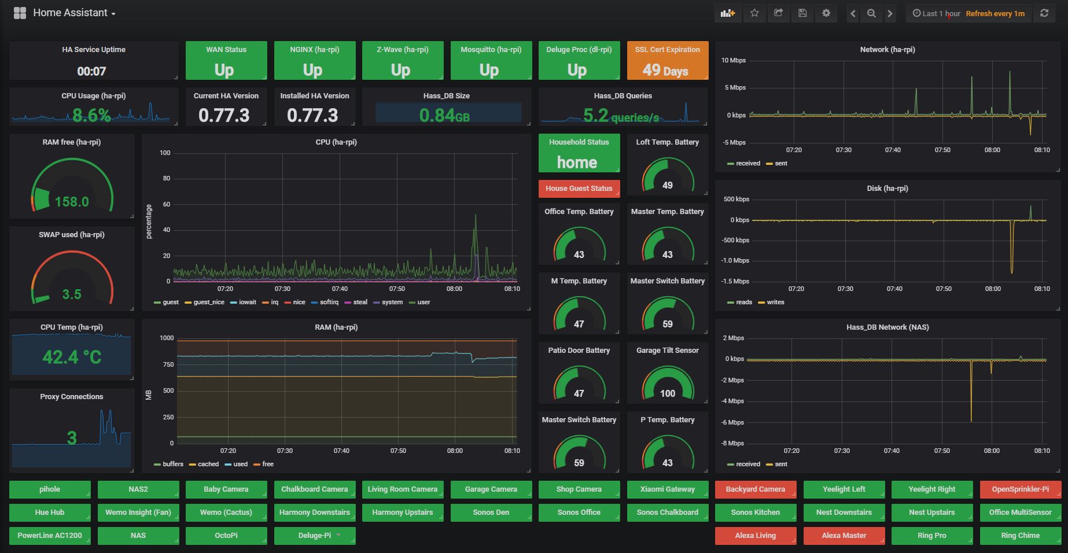Click the pihole status panel
Screen dimensions: 1068x553
click(x=50, y=489)
